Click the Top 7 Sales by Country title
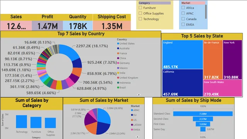Viewport: 247px width, 139px height. click(81, 34)
